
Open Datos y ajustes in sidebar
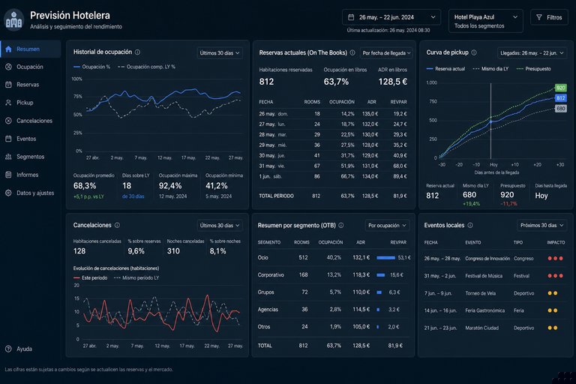click(31, 193)
